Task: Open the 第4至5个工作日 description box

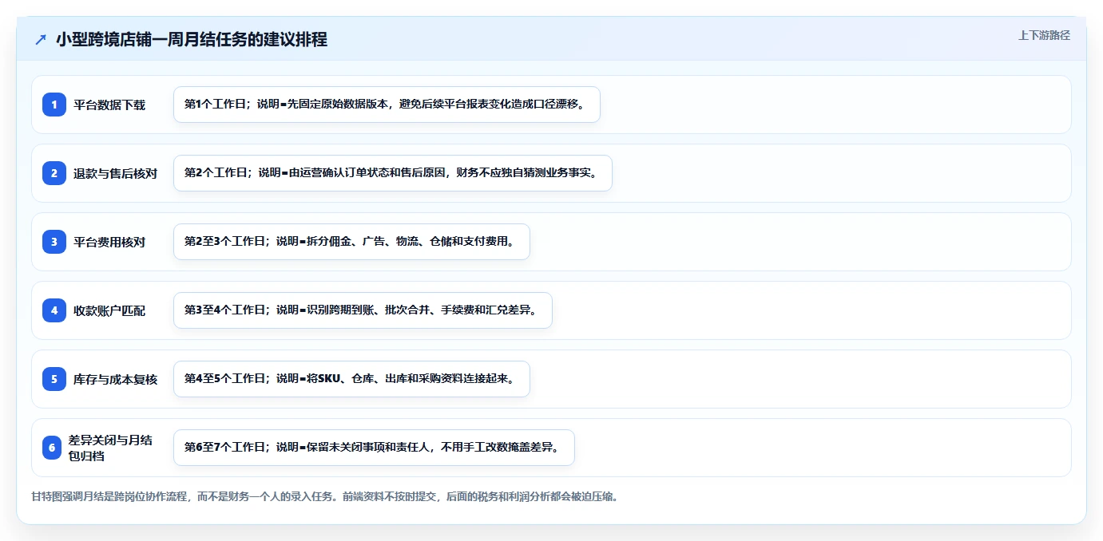Action: [x=351, y=379]
